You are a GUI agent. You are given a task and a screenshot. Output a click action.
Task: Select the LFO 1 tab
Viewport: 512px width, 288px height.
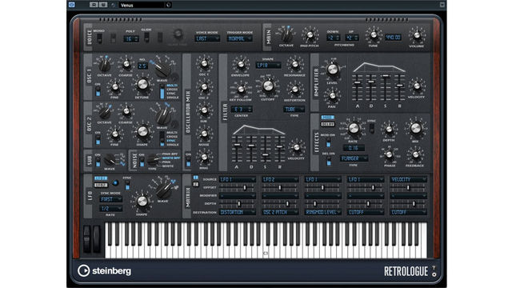click(101, 178)
